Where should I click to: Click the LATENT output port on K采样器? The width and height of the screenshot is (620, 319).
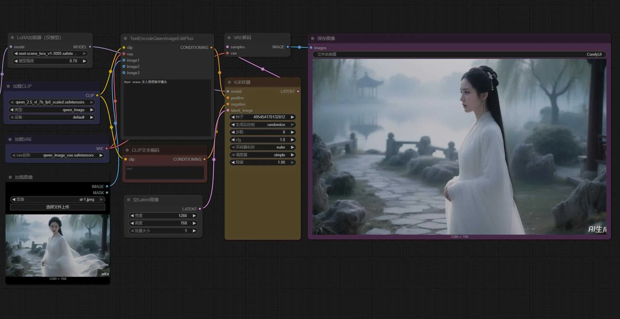coord(298,92)
